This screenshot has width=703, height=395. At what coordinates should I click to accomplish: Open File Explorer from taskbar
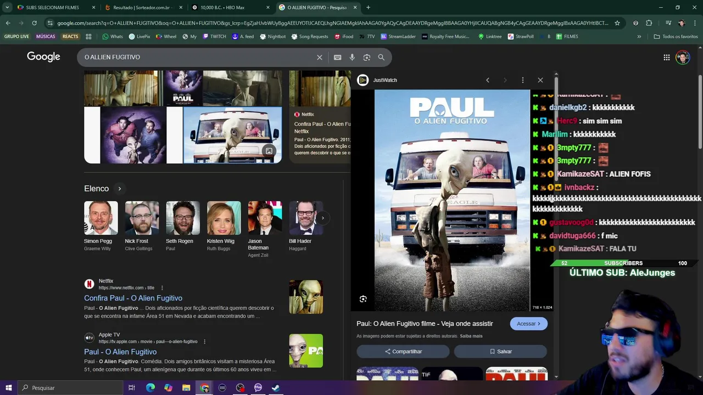coord(186,388)
